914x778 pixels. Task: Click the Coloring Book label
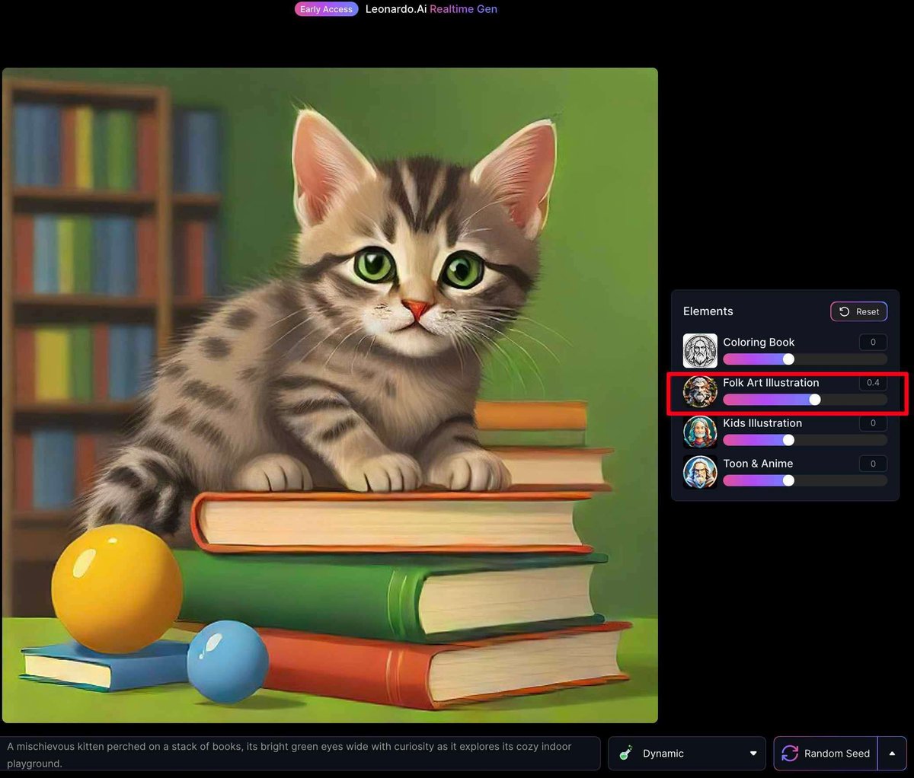coord(759,342)
